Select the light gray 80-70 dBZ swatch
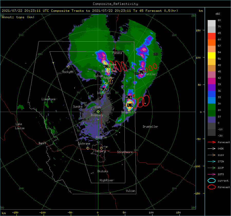 click(x=211, y=23)
